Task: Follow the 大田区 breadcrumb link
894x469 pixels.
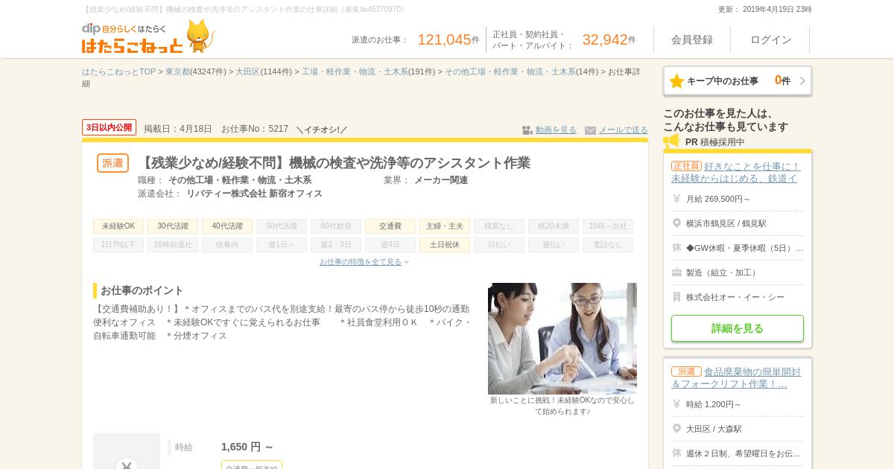Action: tap(247, 71)
